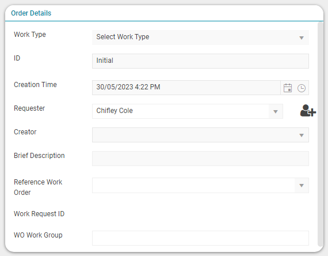Click the Creation Time date field
The image size is (328, 256).
coord(186,88)
